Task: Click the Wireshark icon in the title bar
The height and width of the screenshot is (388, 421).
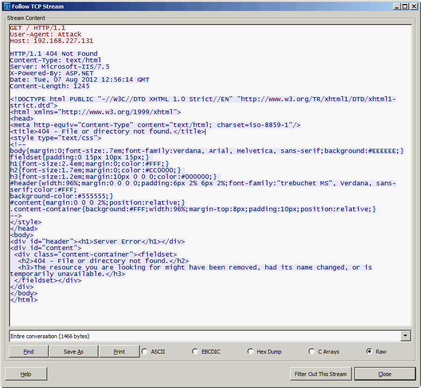Action: pyautogui.click(x=5, y=6)
